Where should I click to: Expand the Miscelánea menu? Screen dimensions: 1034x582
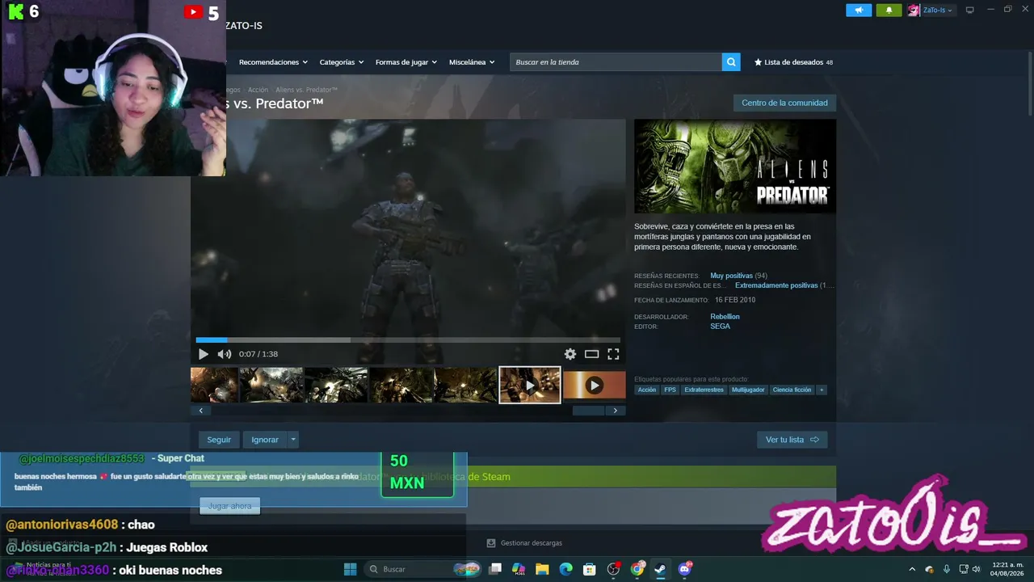coord(472,62)
